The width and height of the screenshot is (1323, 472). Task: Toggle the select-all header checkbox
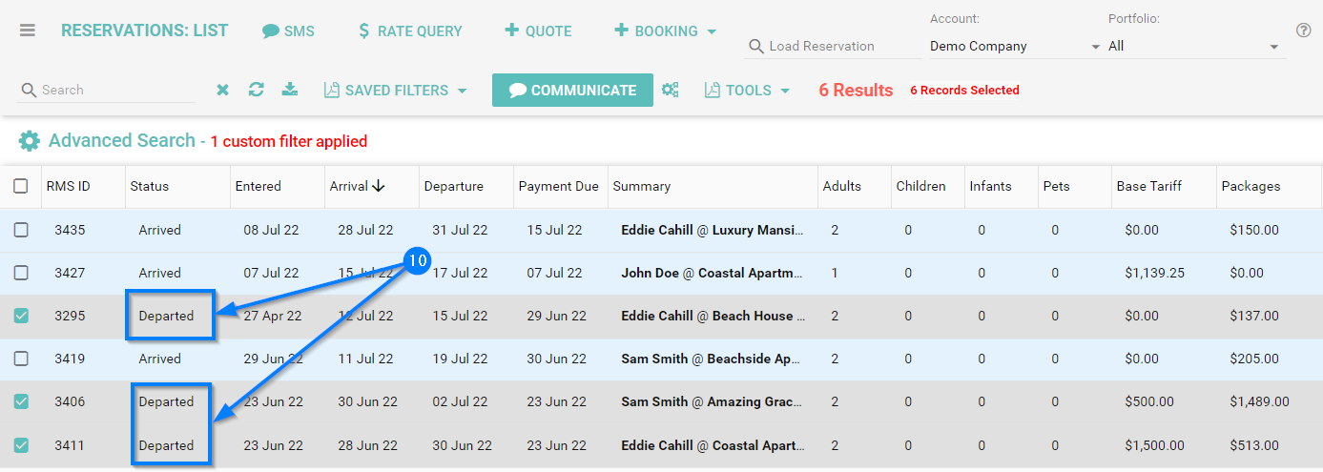tap(21, 186)
